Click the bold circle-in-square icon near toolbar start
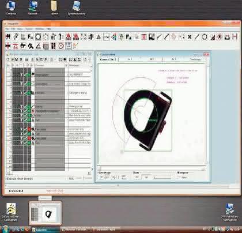The width and height of the screenshot is (242, 233). pos(38,37)
